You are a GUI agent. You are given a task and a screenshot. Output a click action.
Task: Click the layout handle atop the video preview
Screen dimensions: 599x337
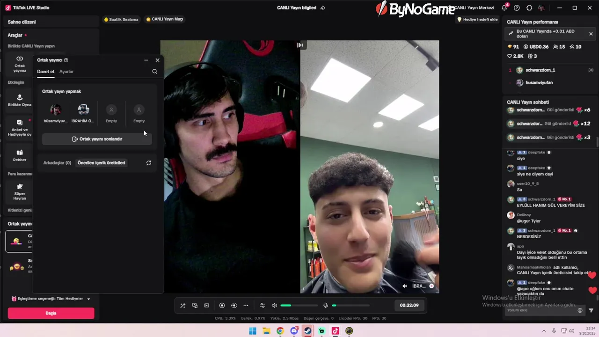coord(300,45)
